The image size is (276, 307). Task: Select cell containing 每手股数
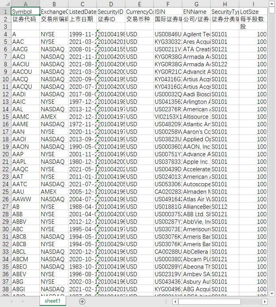(253, 19)
